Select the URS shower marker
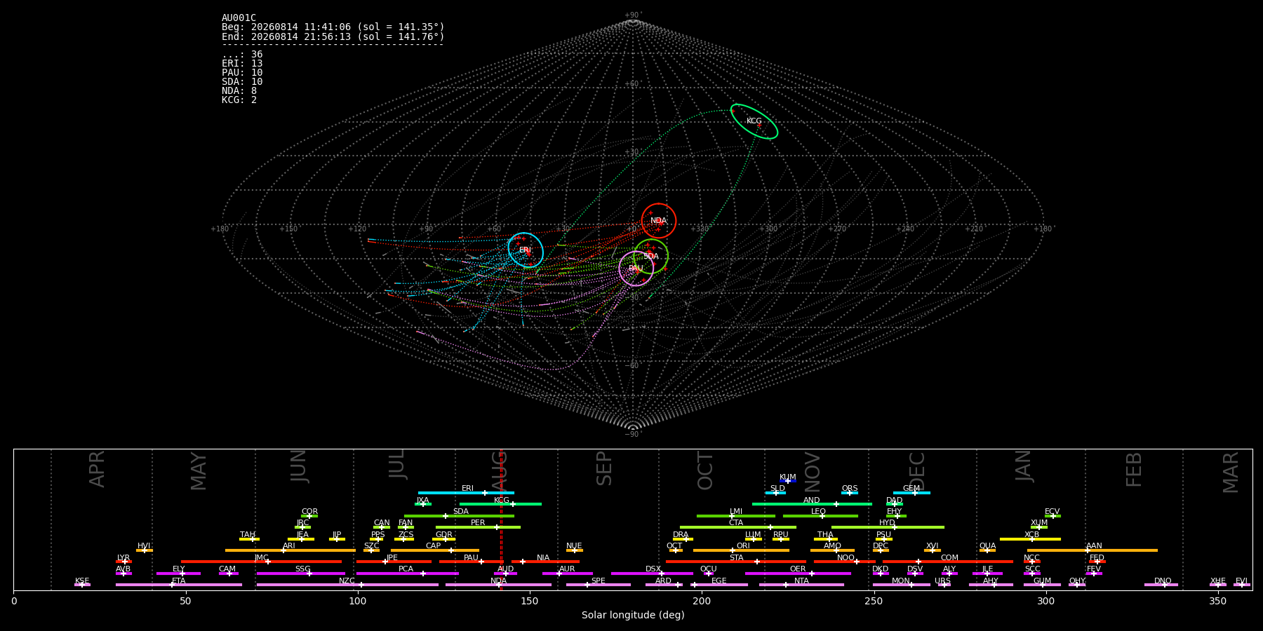1263x631 pixels. [944, 585]
